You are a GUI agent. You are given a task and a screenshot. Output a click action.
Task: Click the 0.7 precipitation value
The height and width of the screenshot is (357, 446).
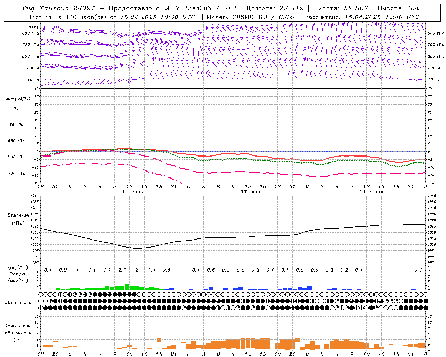(285, 270)
